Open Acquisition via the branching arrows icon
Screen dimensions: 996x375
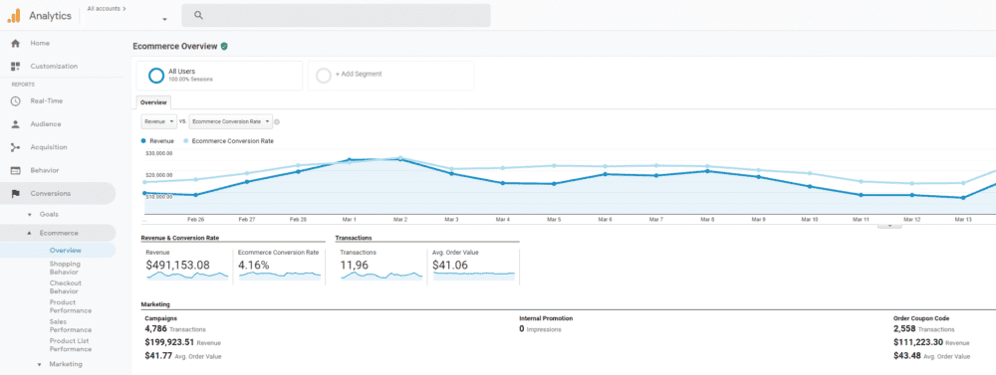(x=15, y=147)
